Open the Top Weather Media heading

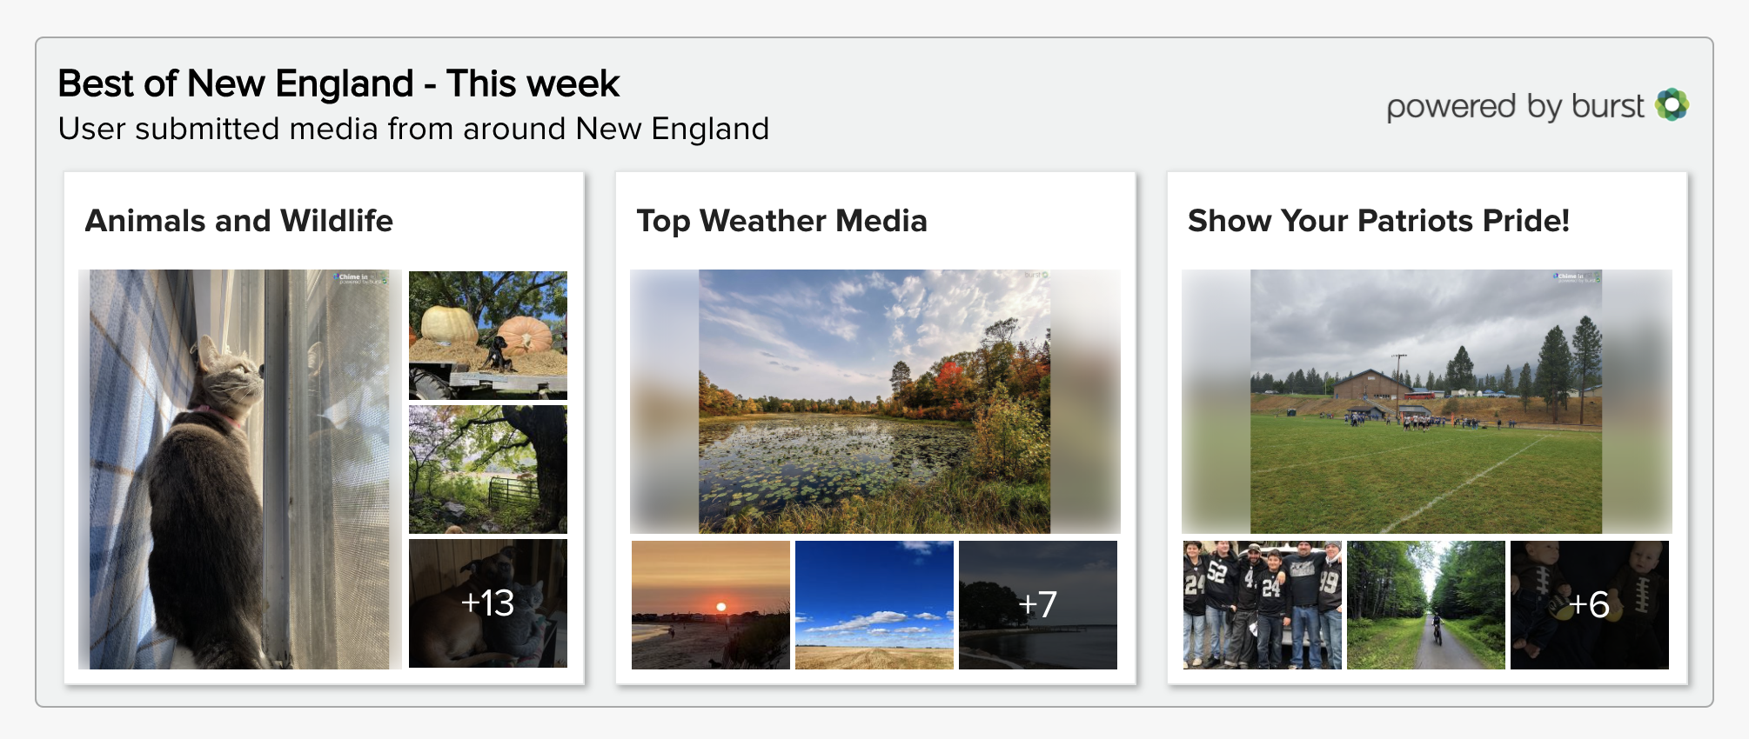pos(781,221)
